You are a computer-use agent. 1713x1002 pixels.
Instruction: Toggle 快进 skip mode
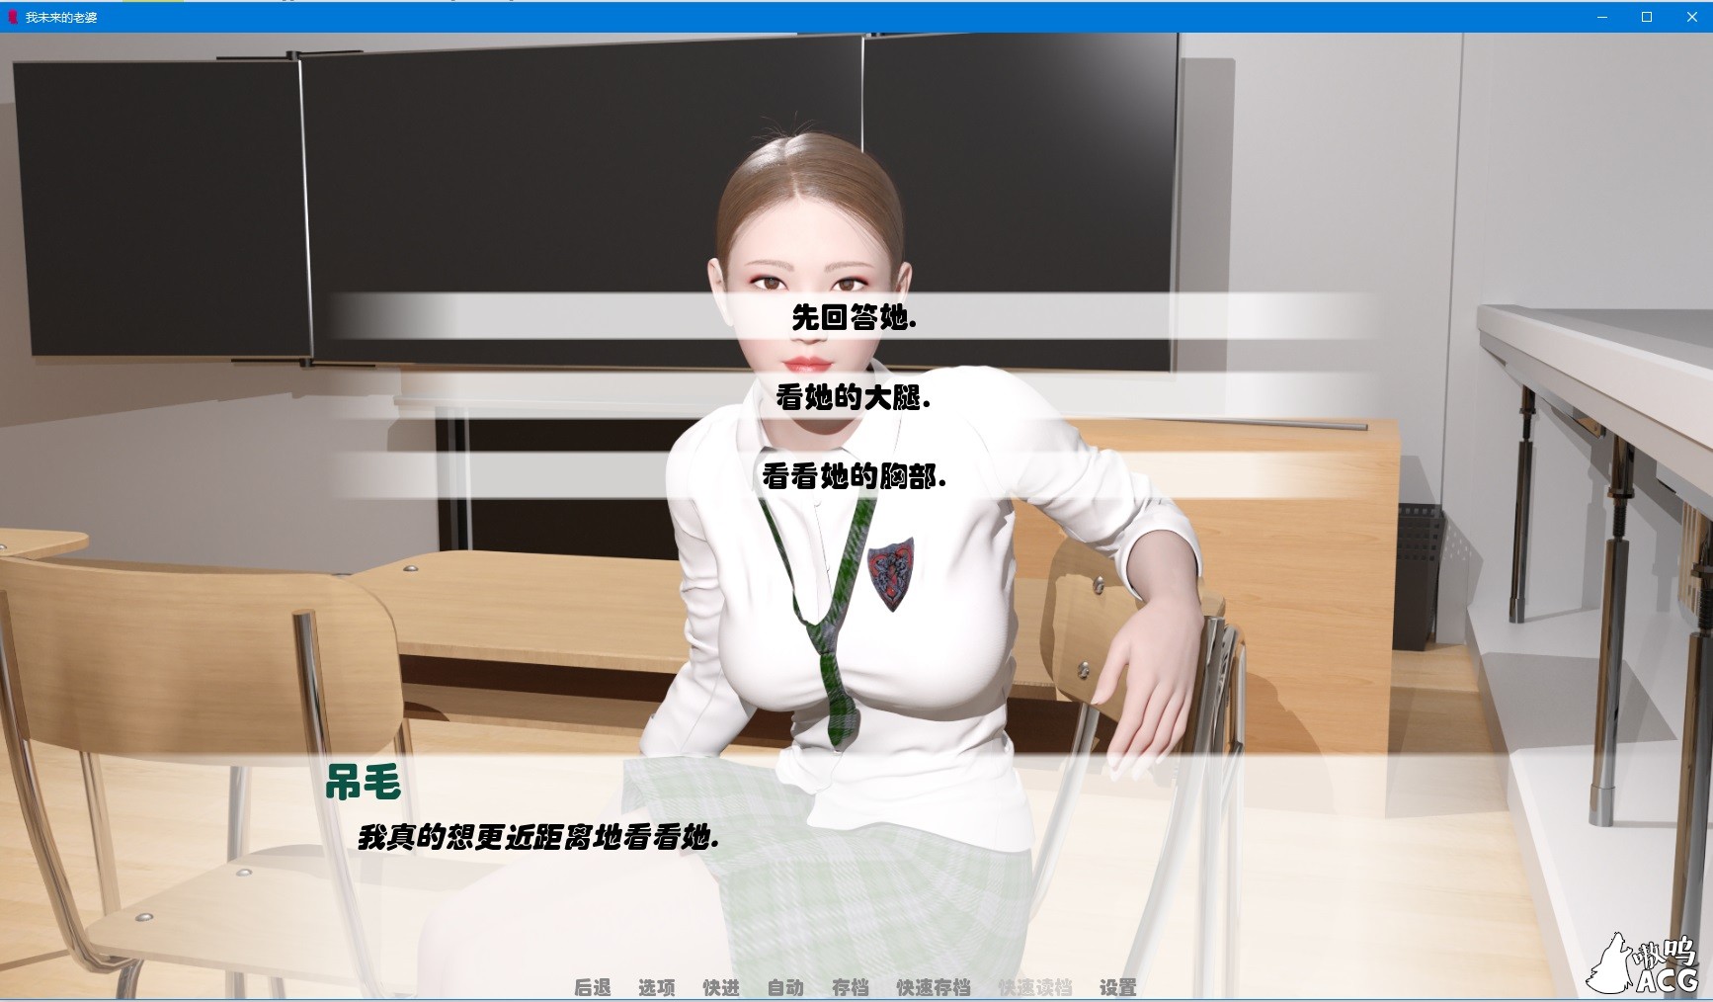pos(721,987)
